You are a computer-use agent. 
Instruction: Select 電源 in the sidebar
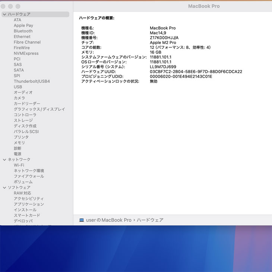pyautogui.click(x=18, y=154)
